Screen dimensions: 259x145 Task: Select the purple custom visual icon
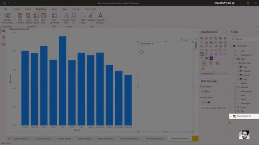click(211, 58)
